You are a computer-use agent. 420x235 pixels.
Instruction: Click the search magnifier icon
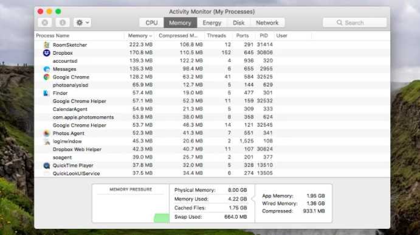pyautogui.click(x=339, y=23)
